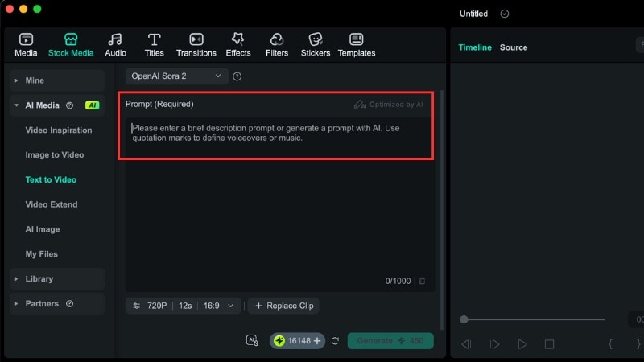The image size is (644, 362).
Task: Open the Stickers tab
Action: (x=315, y=45)
